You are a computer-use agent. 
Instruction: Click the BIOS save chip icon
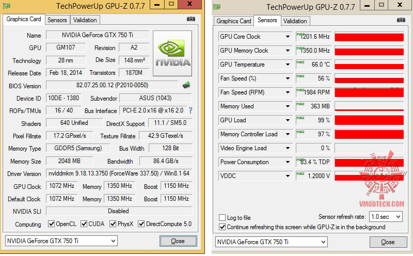pos(186,85)
